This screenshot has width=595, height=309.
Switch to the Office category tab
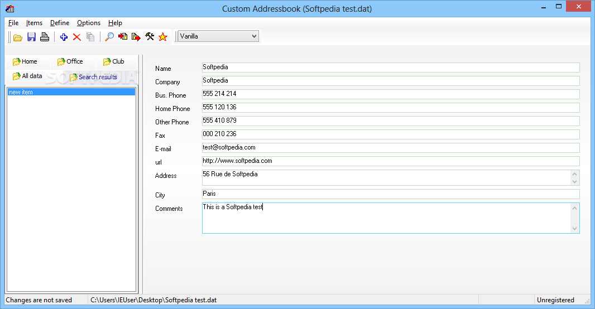point(70,61)
